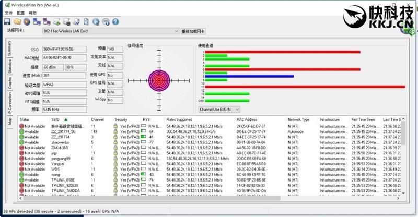Click the red status icon for WDS
The width and height of the screenshot is (418, 217).
pyautogui.click(x=21, y=169)
